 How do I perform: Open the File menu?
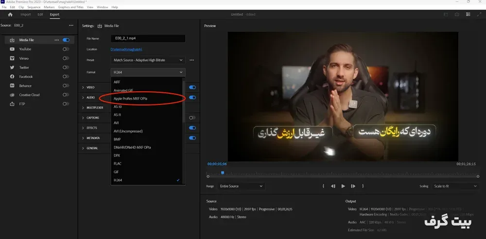tap(4, 7)
